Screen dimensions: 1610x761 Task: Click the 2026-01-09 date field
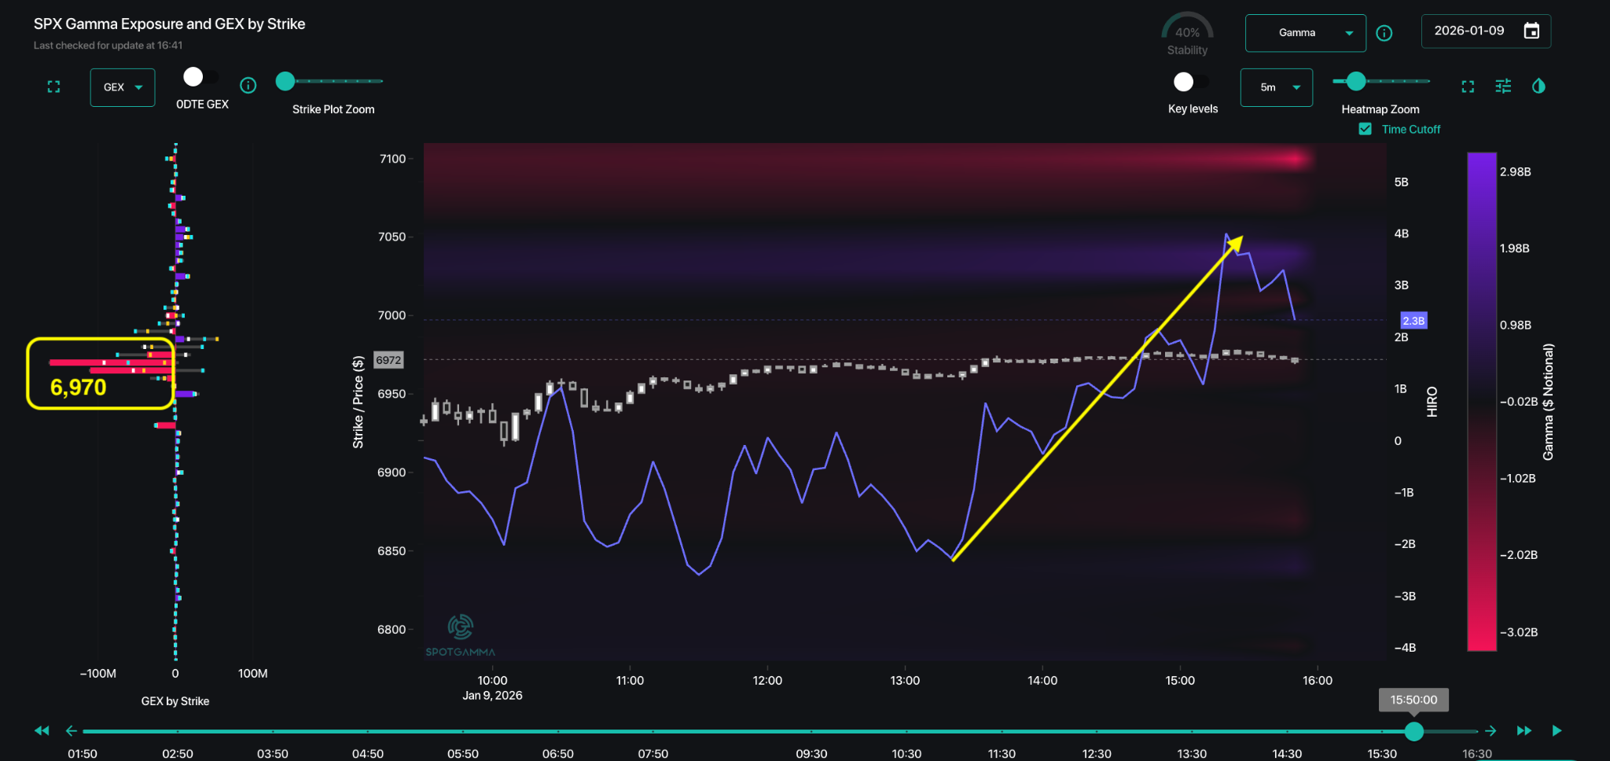[x=1486, y=31]
